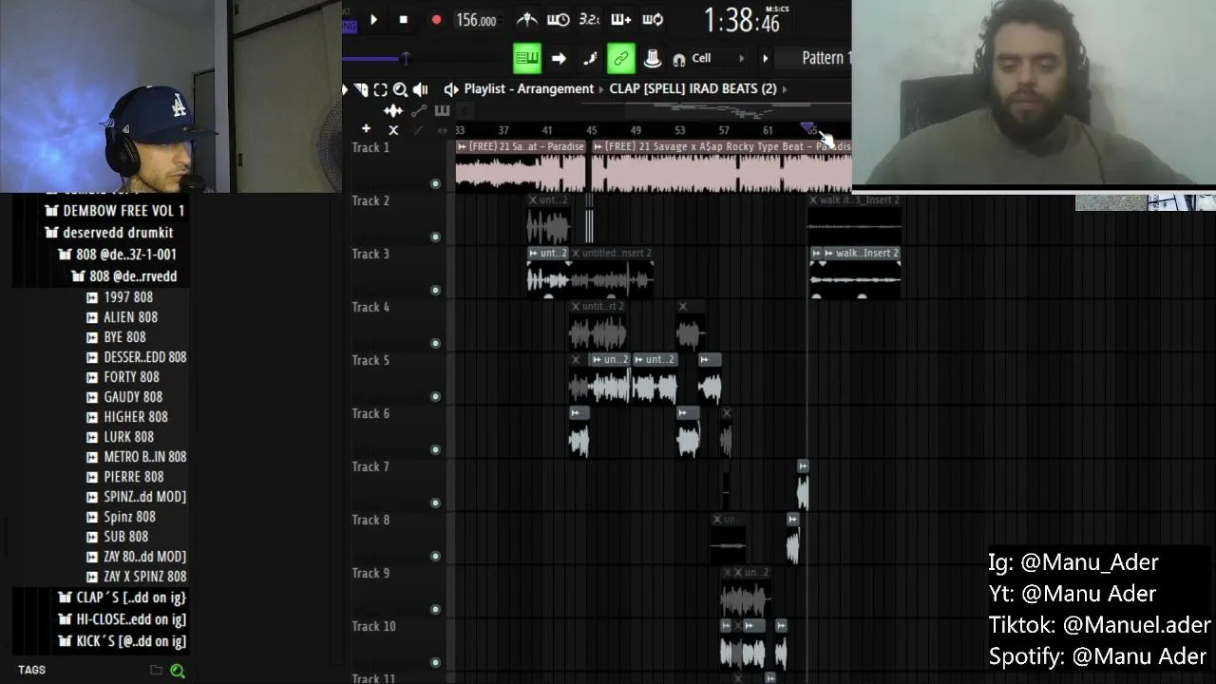Toggle auto-scrolling arrow icon
The height and width of the screenshot is (684, 1216).
coord(559,59)
